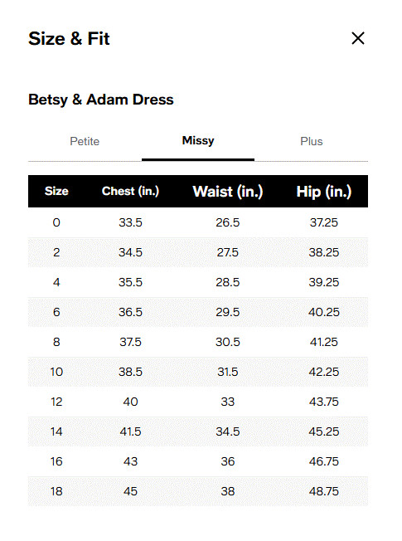Select the size 16 row label
The image size is (402, 541).
[56, 461]
